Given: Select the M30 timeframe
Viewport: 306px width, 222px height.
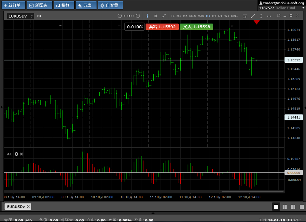Looking at the screenshot, I should point(201,16).
